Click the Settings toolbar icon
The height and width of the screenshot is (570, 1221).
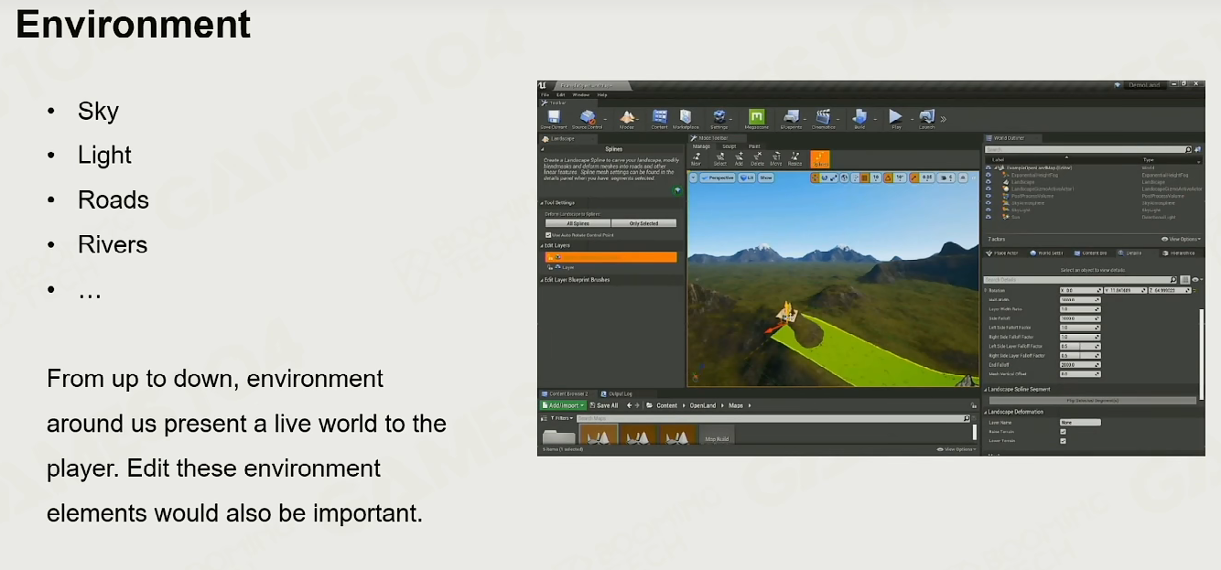point(719,117)
